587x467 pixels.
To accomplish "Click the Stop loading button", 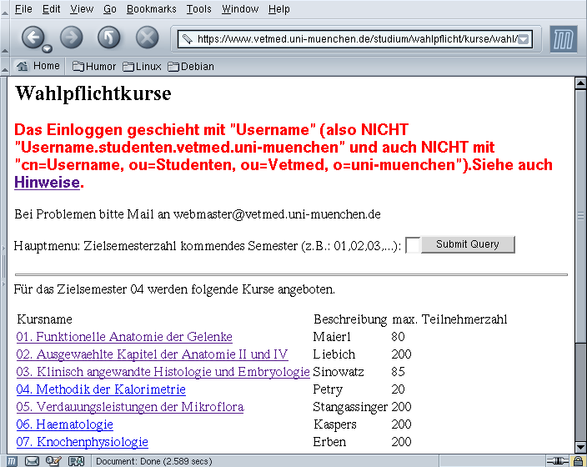I will point(147,37).
